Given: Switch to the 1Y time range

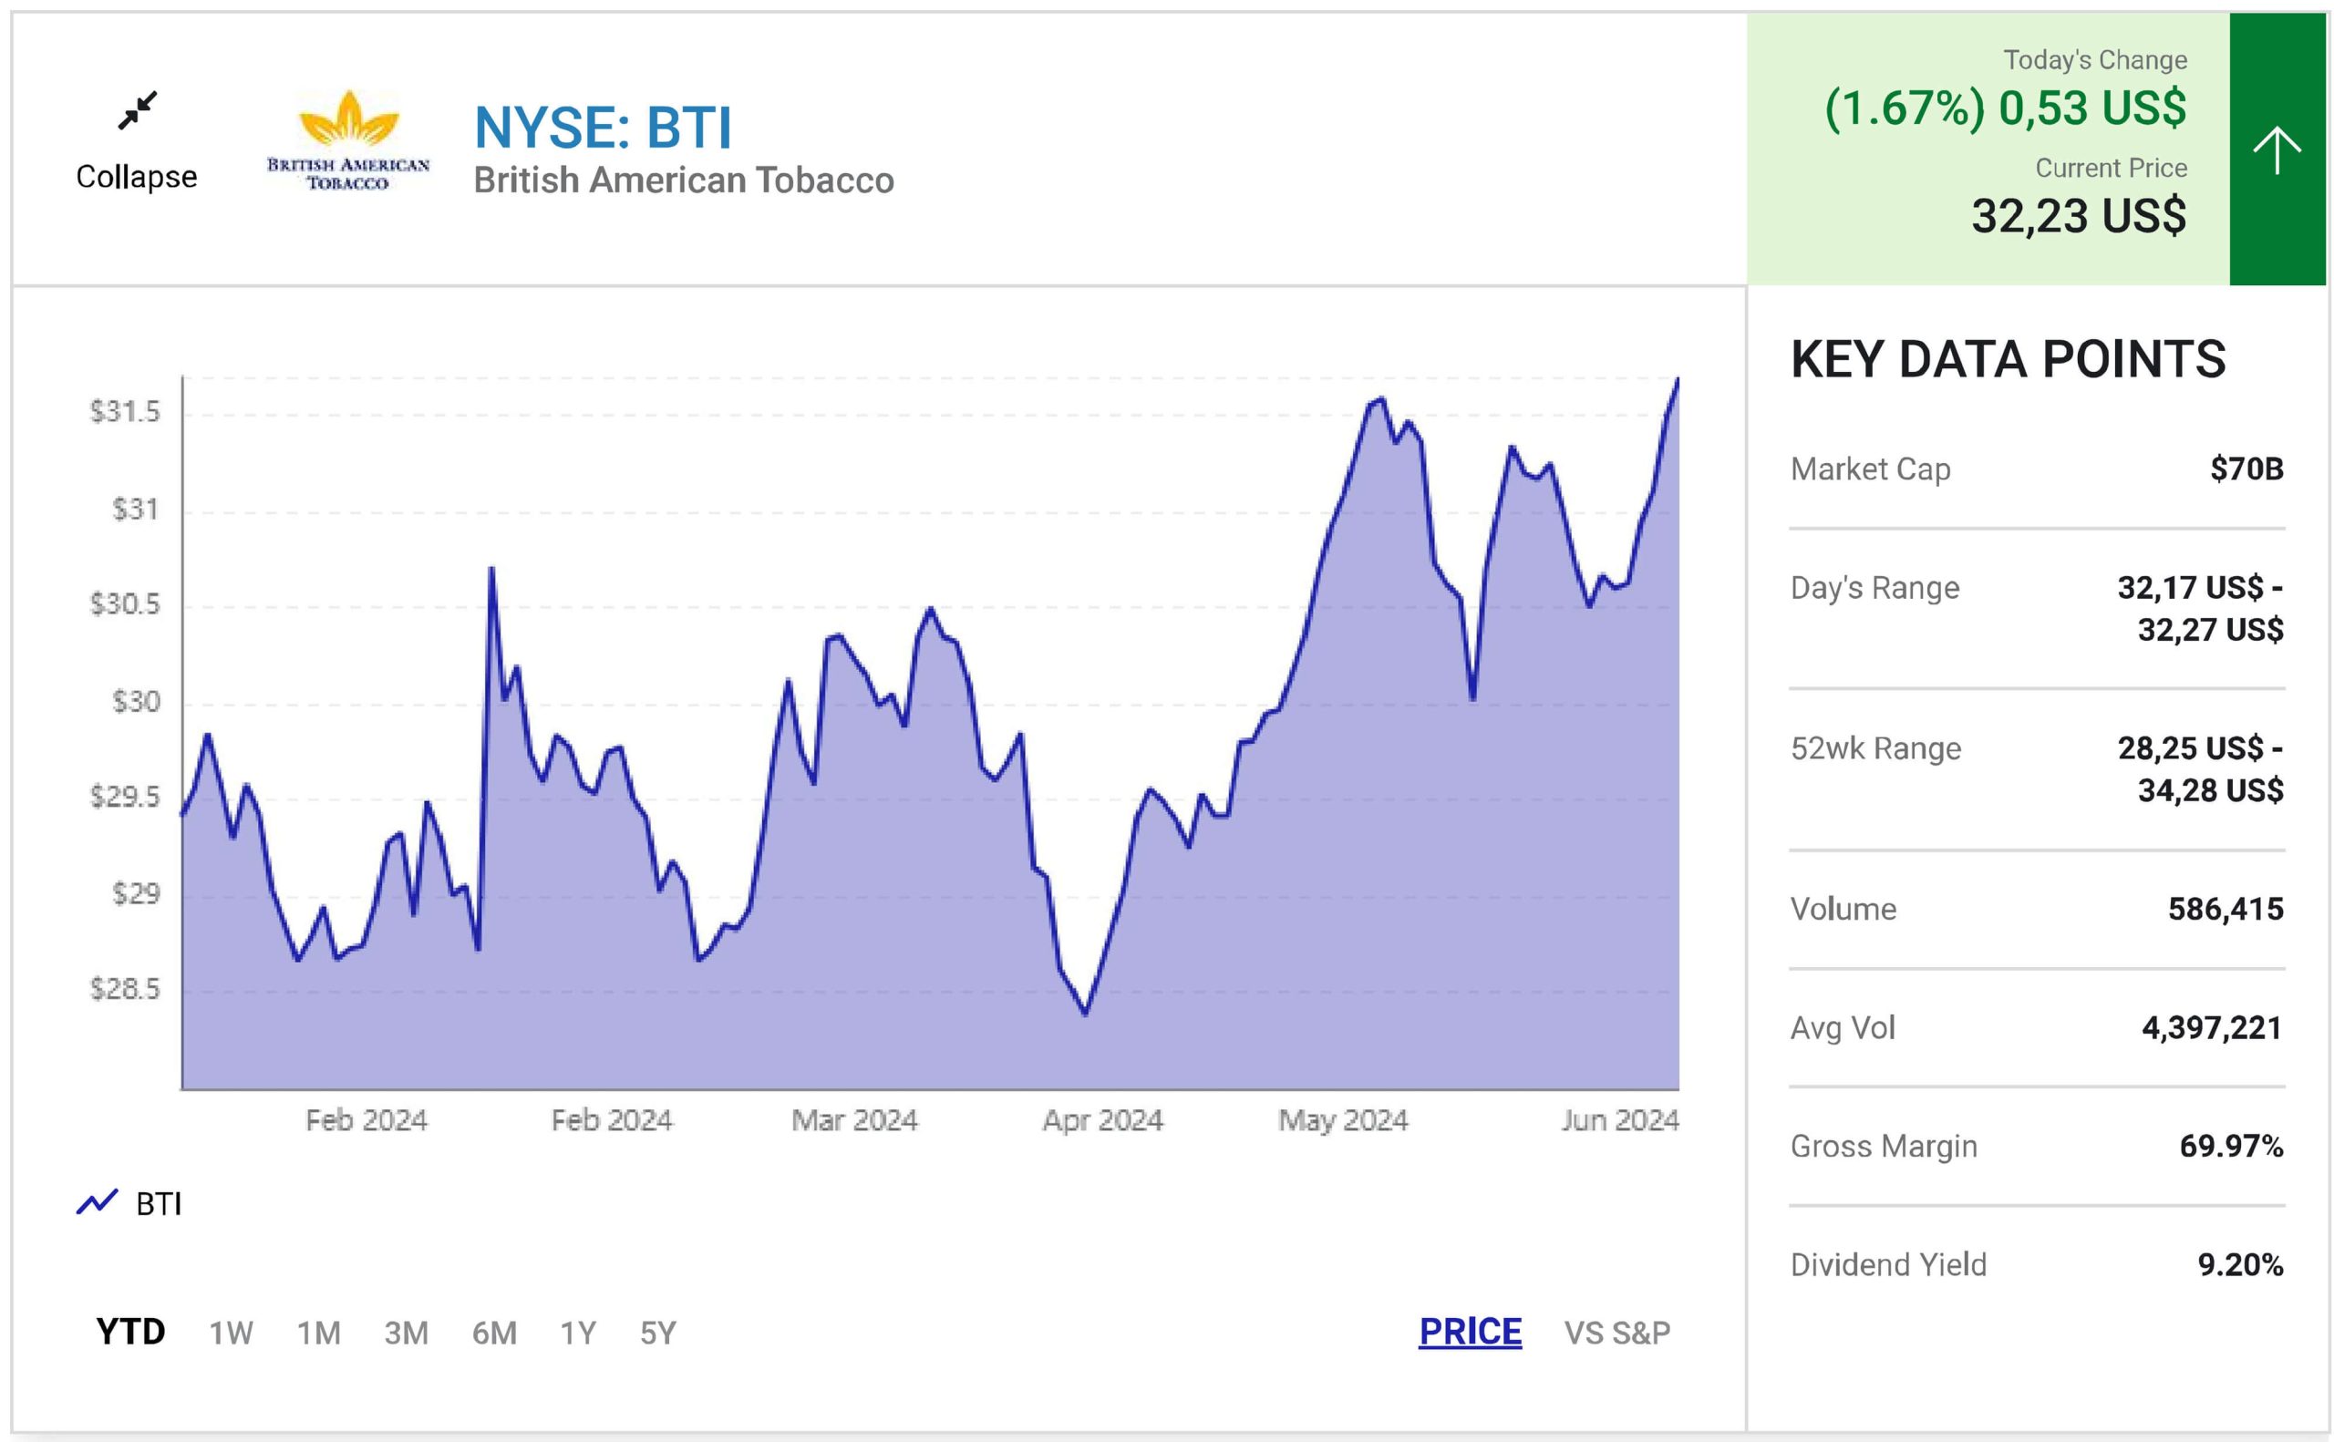Looking at the screenshot, I should click(578, 1333).
